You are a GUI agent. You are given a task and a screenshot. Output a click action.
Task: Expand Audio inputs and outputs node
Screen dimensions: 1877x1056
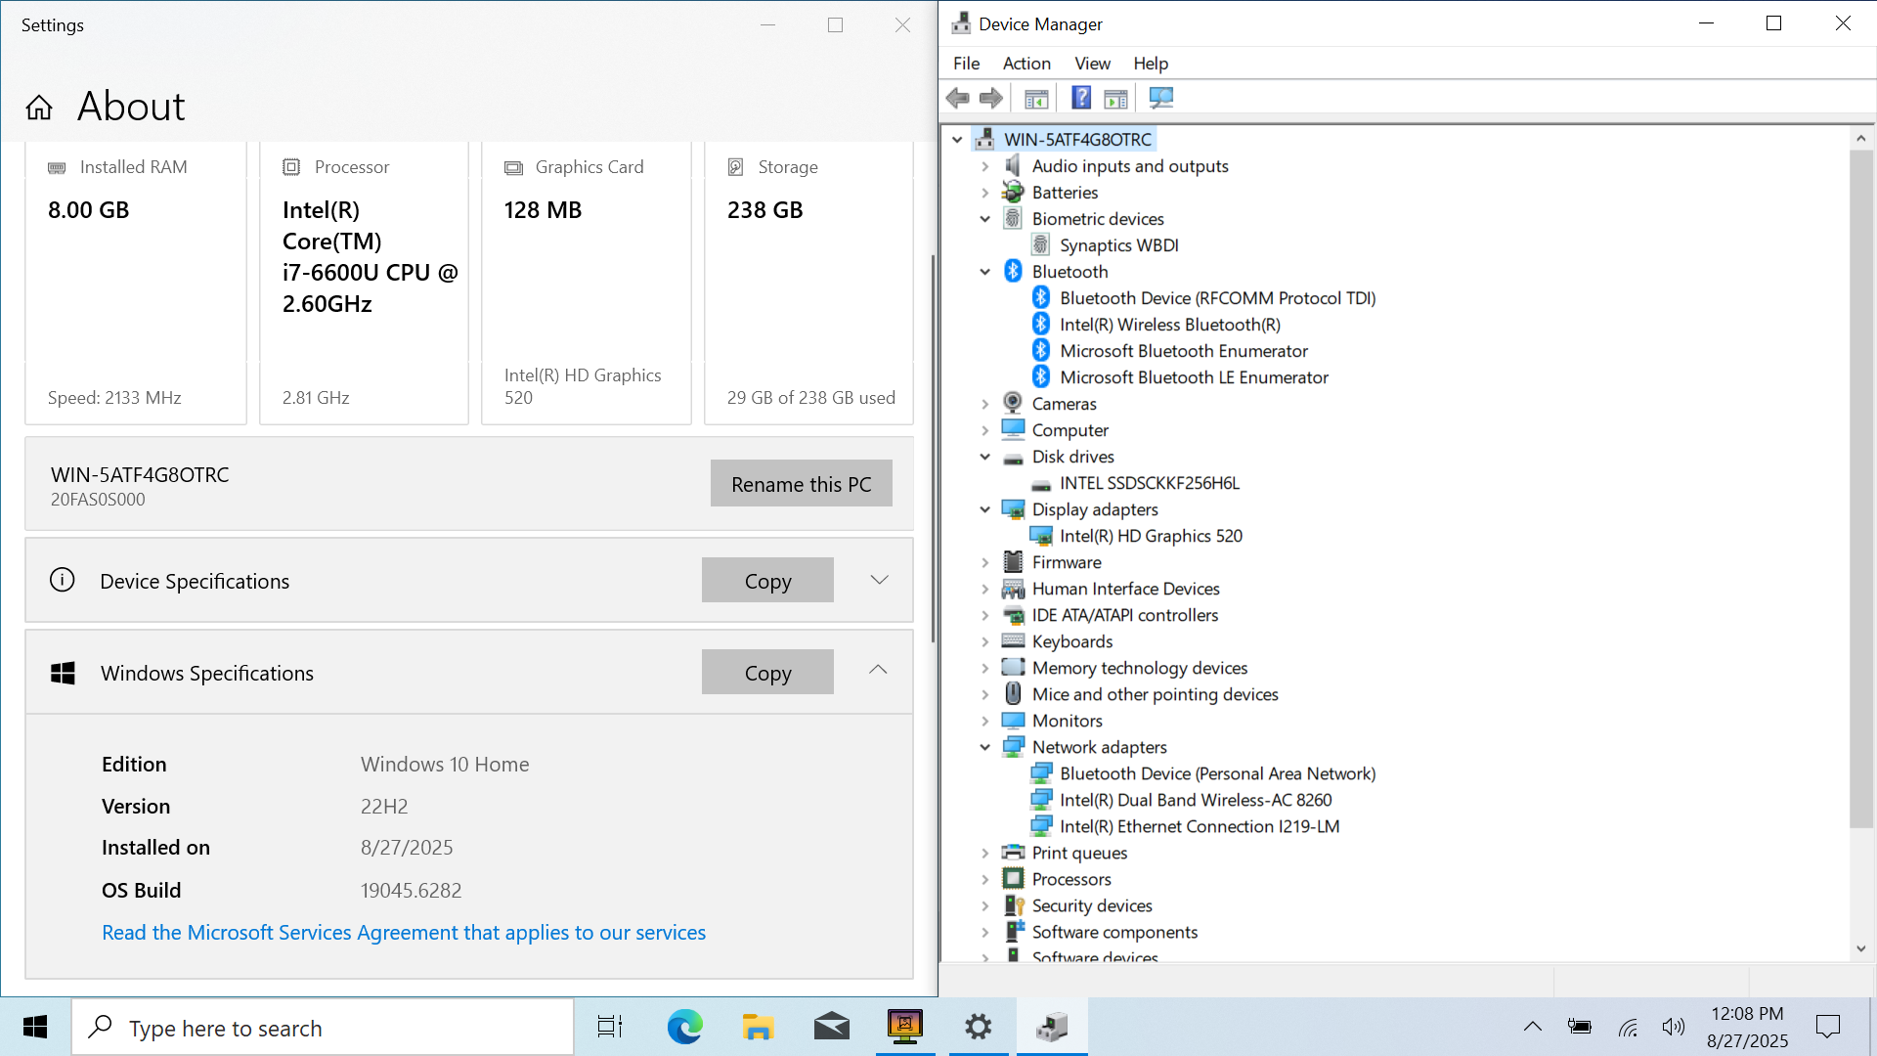pyautogui.click(x=985, y=166)
